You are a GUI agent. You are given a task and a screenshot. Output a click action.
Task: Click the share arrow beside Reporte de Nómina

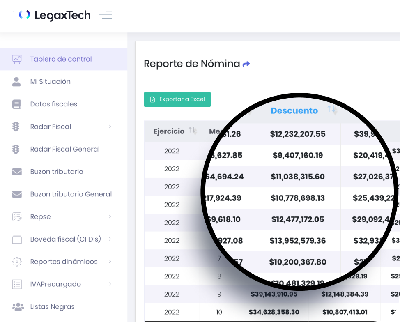(246, 64)
